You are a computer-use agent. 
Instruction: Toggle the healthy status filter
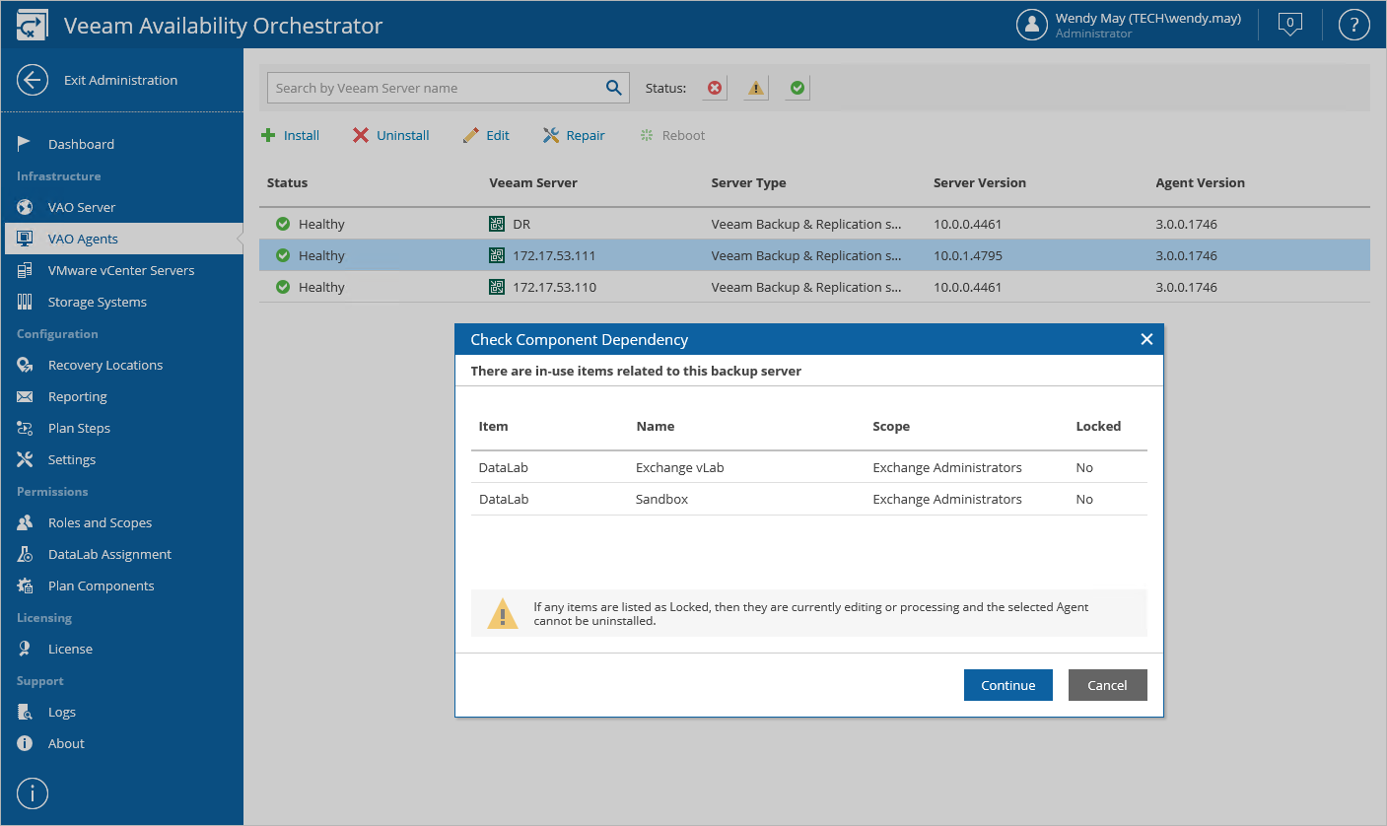click(798, 89)
